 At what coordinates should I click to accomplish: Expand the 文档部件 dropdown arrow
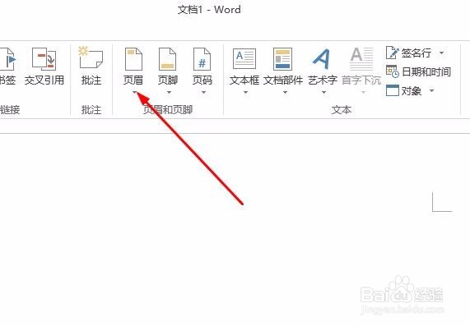tap(285, 93)
